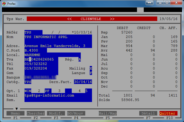The image size is (184, 122).
Task: Toggle the Rég. A field
Action: [79, 59]
